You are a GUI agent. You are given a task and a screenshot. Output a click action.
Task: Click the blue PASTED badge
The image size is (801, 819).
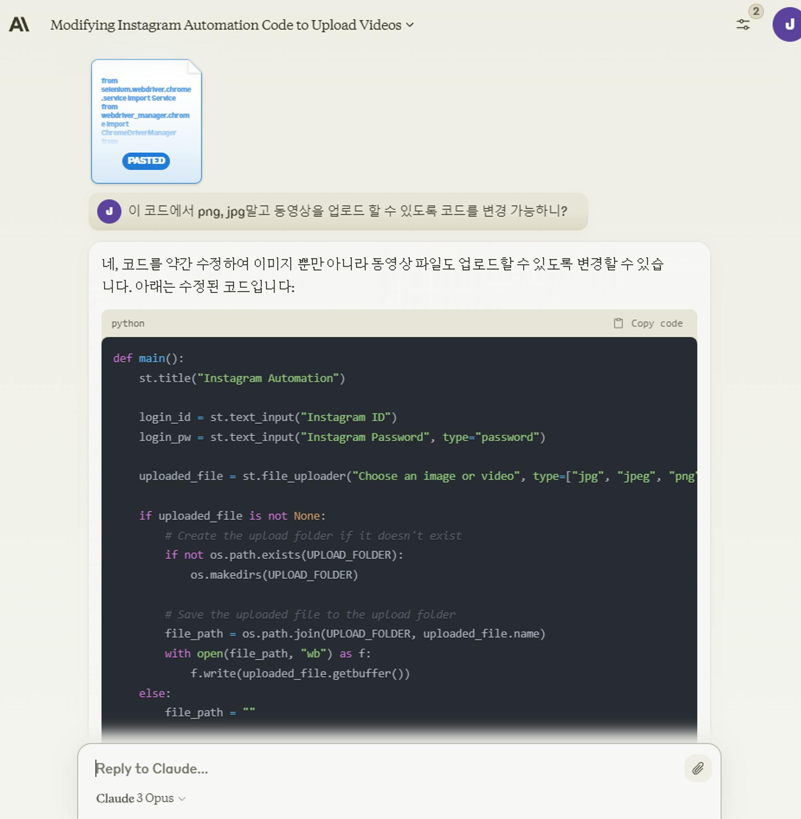click(x=146, y=161)
